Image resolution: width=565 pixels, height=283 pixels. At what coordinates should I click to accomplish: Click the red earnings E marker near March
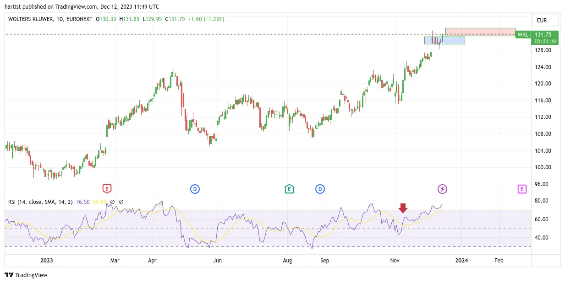106,189
